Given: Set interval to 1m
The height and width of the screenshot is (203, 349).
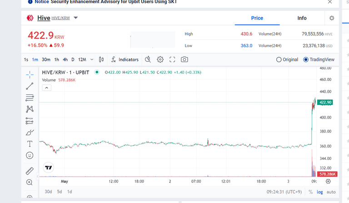Looking at the screenshot, I should pyautogui.click(x=35, y=59).
